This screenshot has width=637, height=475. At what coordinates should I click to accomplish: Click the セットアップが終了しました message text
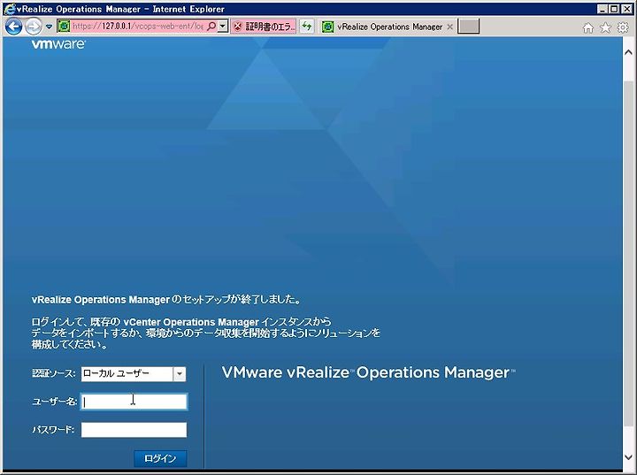(x=166, y=300)
